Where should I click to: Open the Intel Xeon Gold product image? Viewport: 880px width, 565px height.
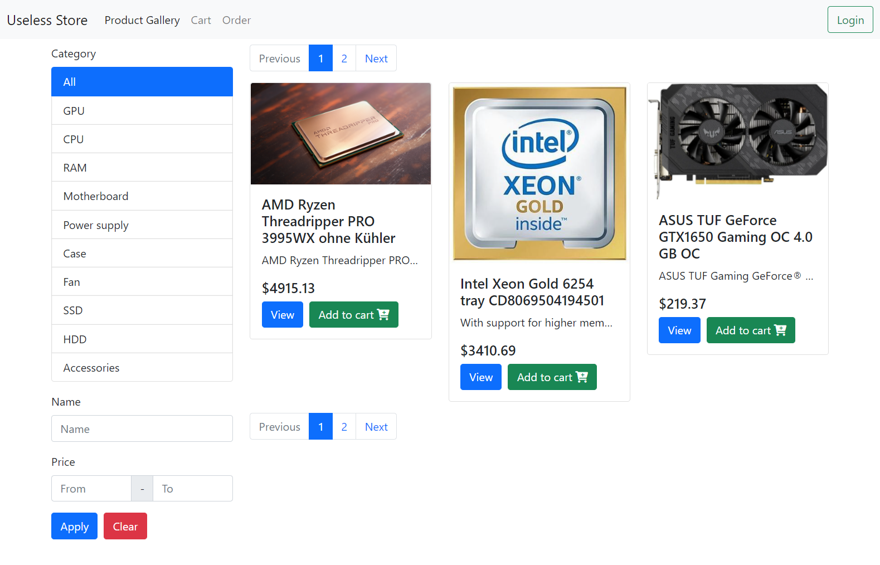click(x=539, y=173)
